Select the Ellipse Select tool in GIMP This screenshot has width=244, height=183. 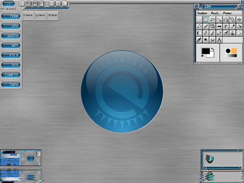[x=206, y=20]
